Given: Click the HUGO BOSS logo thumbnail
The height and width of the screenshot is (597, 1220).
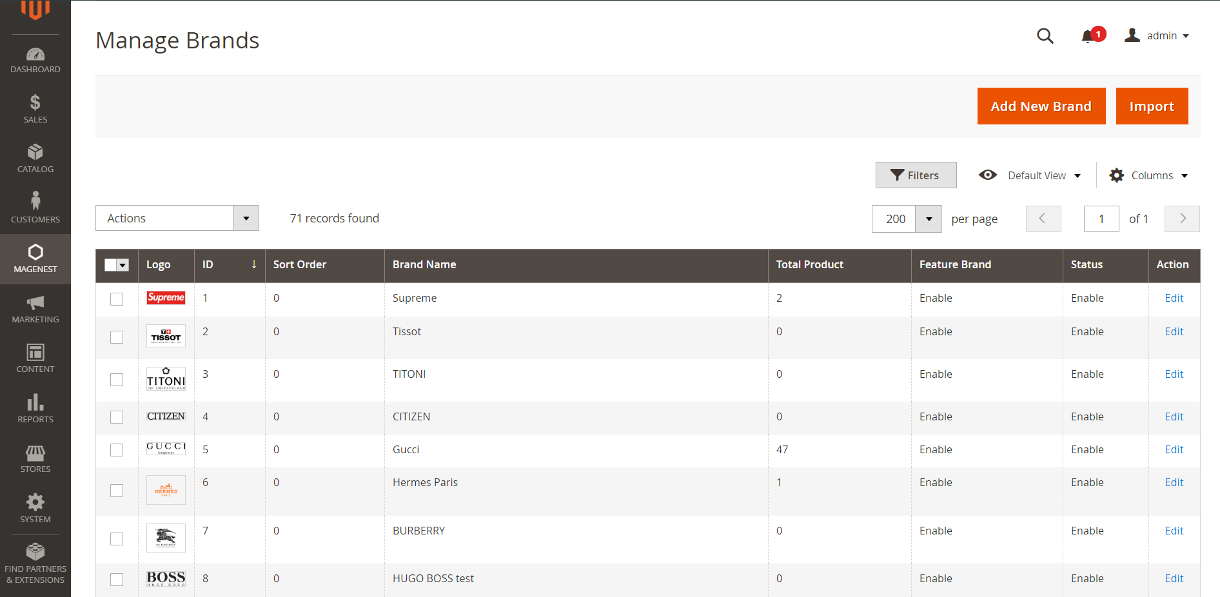Looking at the screenshot, I should coord(166,578).
